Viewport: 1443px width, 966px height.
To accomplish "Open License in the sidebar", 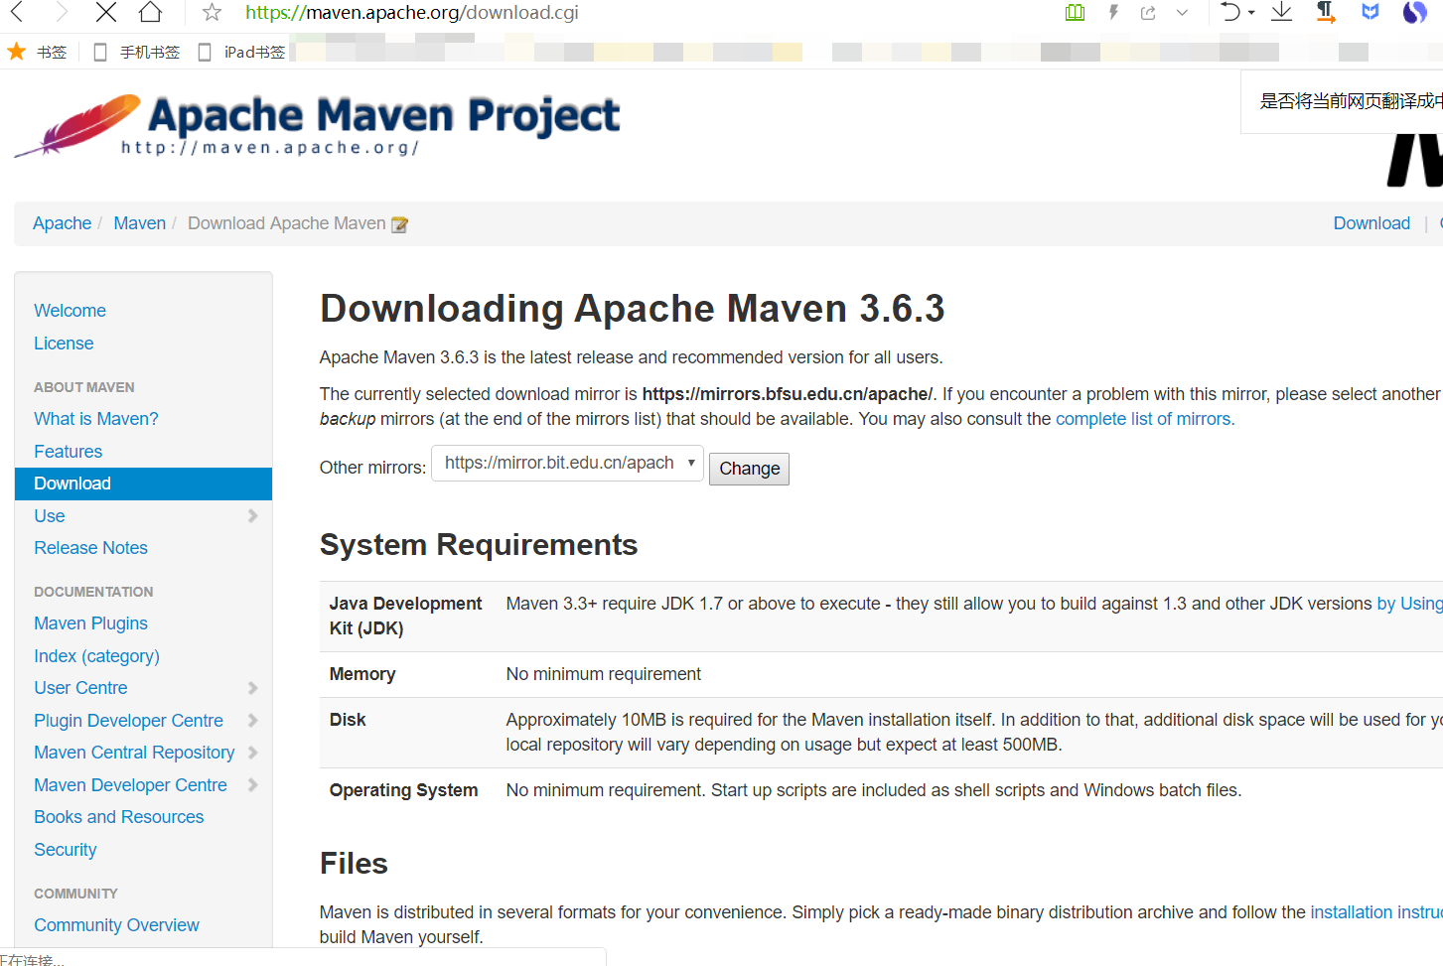I will pos(64,344).
